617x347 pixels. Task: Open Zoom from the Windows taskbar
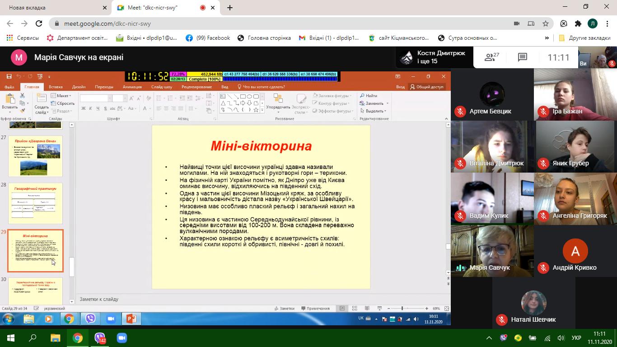point(122,338)
